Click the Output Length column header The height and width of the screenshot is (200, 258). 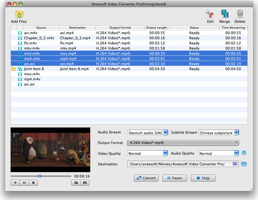pyautogui.click(x=157, y=28)
